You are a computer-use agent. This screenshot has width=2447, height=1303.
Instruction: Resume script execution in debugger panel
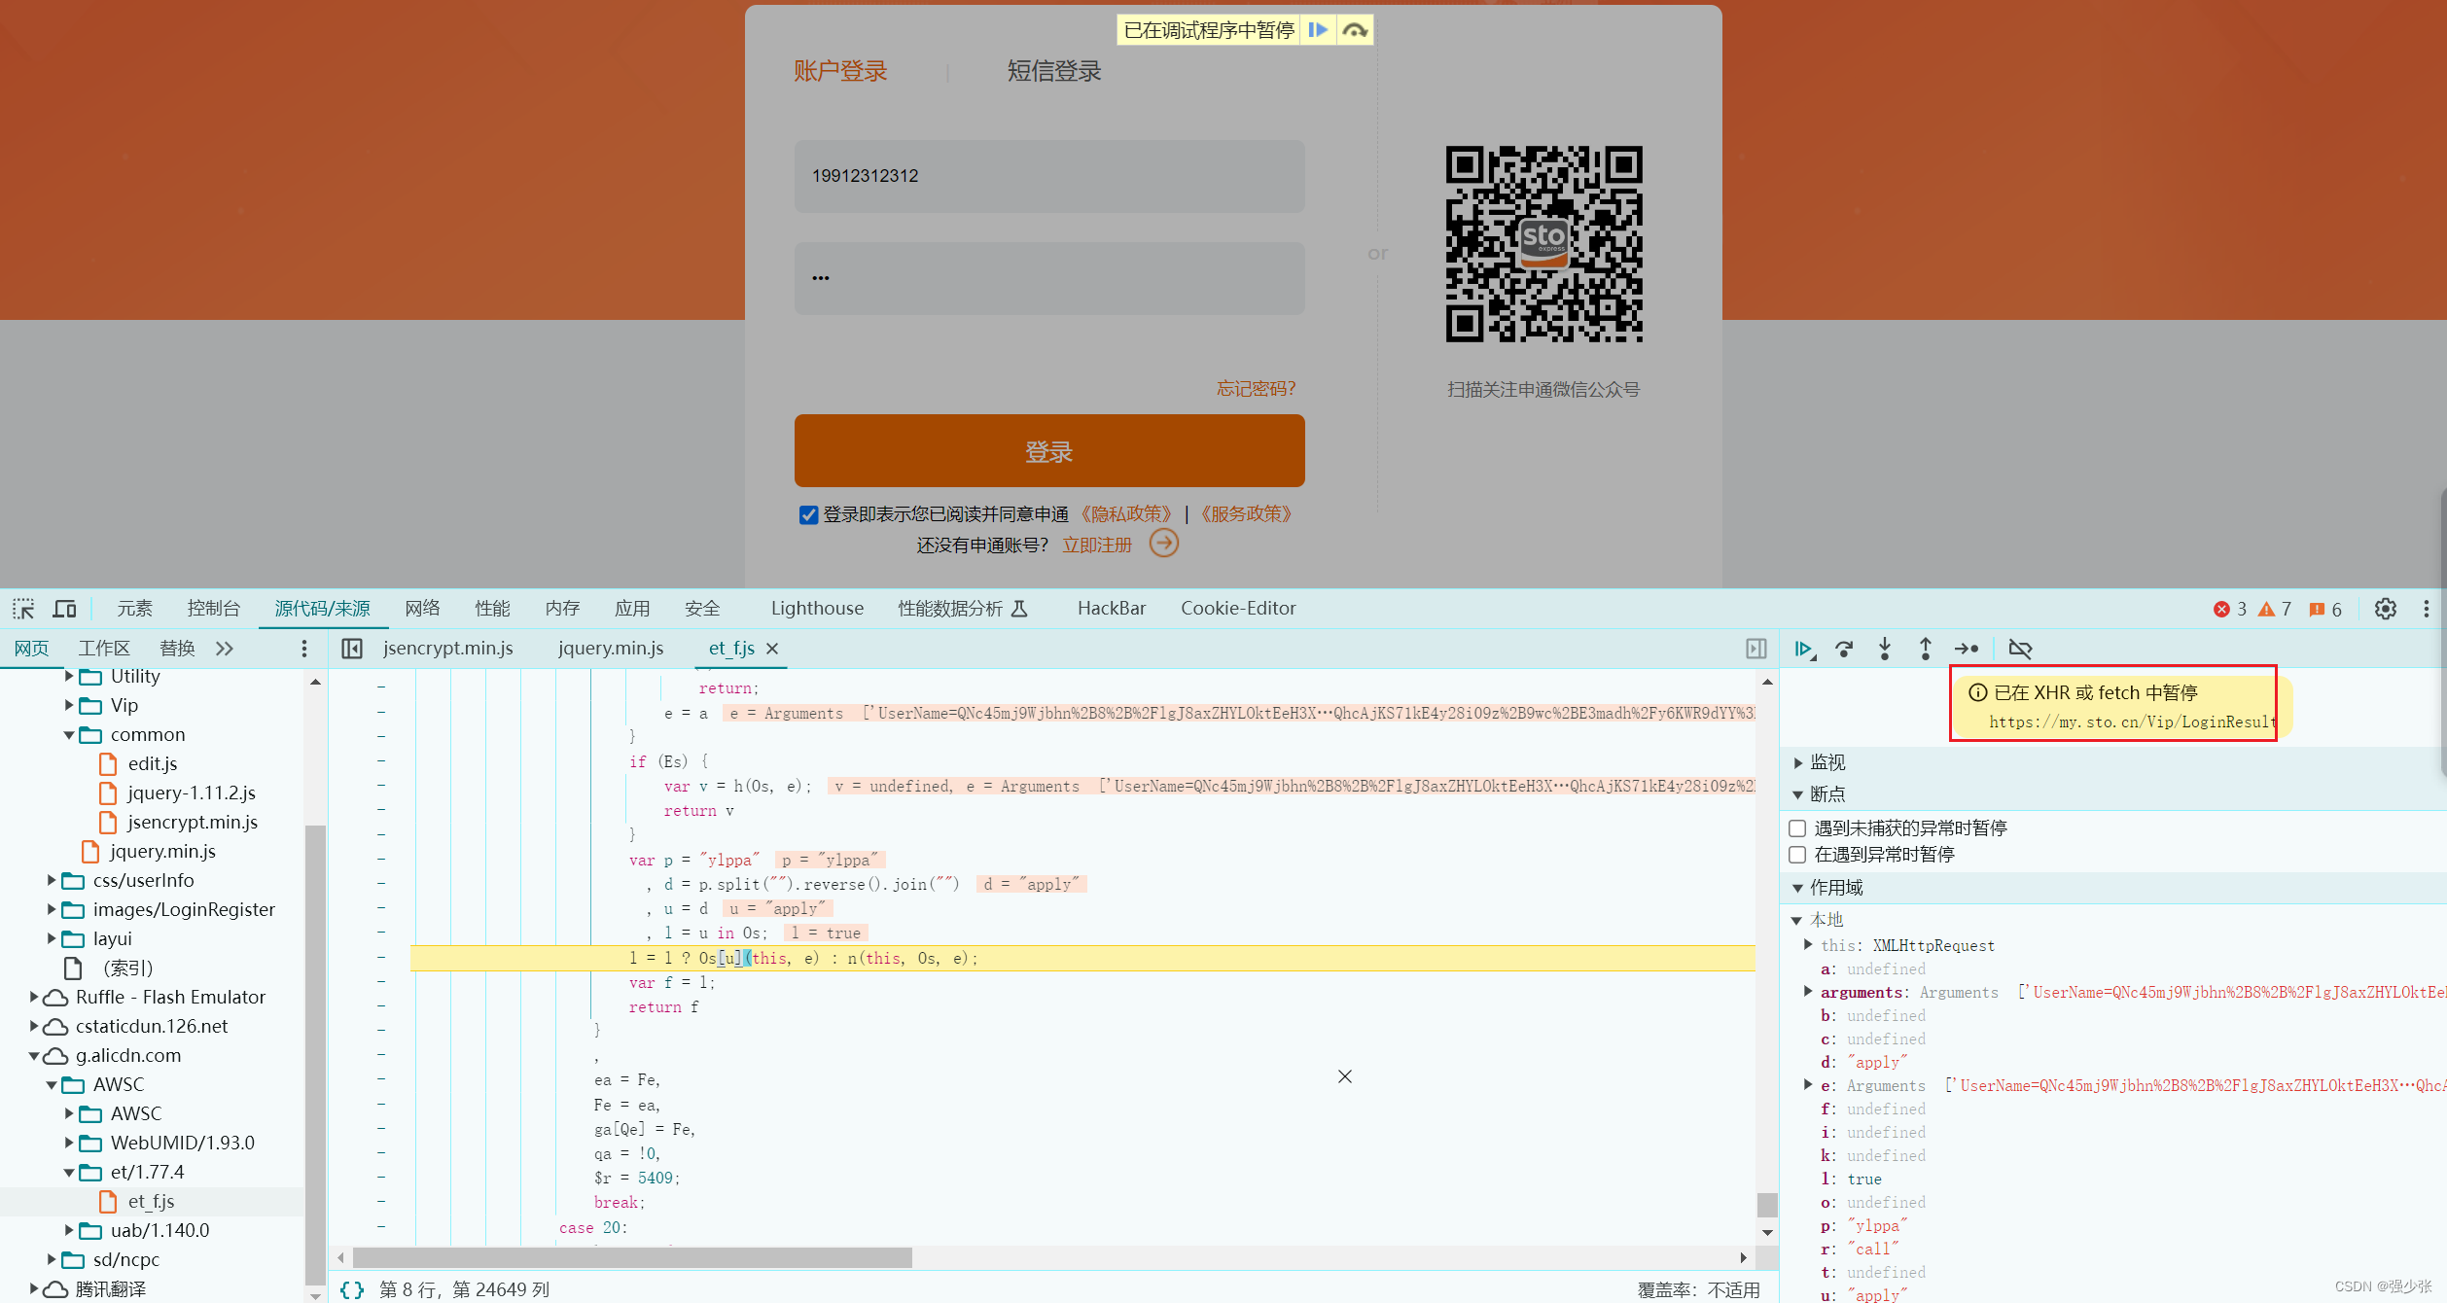pos(1804,649)
